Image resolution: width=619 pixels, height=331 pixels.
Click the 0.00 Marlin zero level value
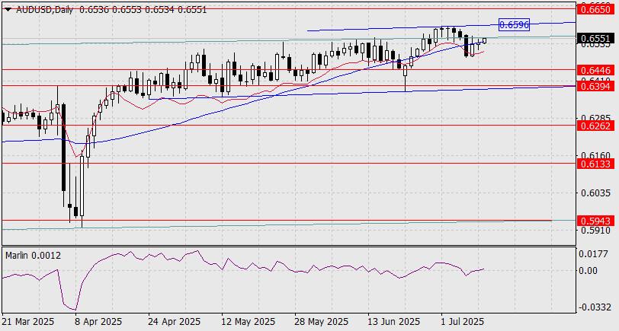pos(589,270)
